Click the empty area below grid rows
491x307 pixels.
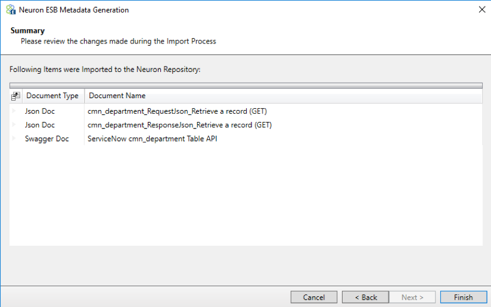[245, 196]
